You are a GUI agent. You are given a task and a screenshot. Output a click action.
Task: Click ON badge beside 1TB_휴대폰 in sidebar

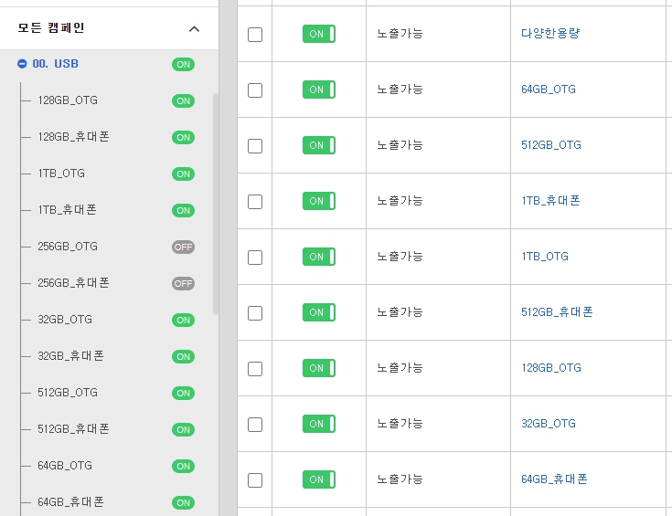point(184,211)
